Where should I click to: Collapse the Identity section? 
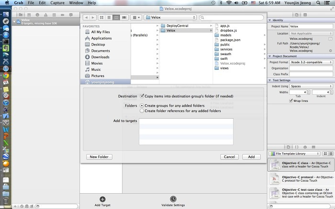pos(269,20)
